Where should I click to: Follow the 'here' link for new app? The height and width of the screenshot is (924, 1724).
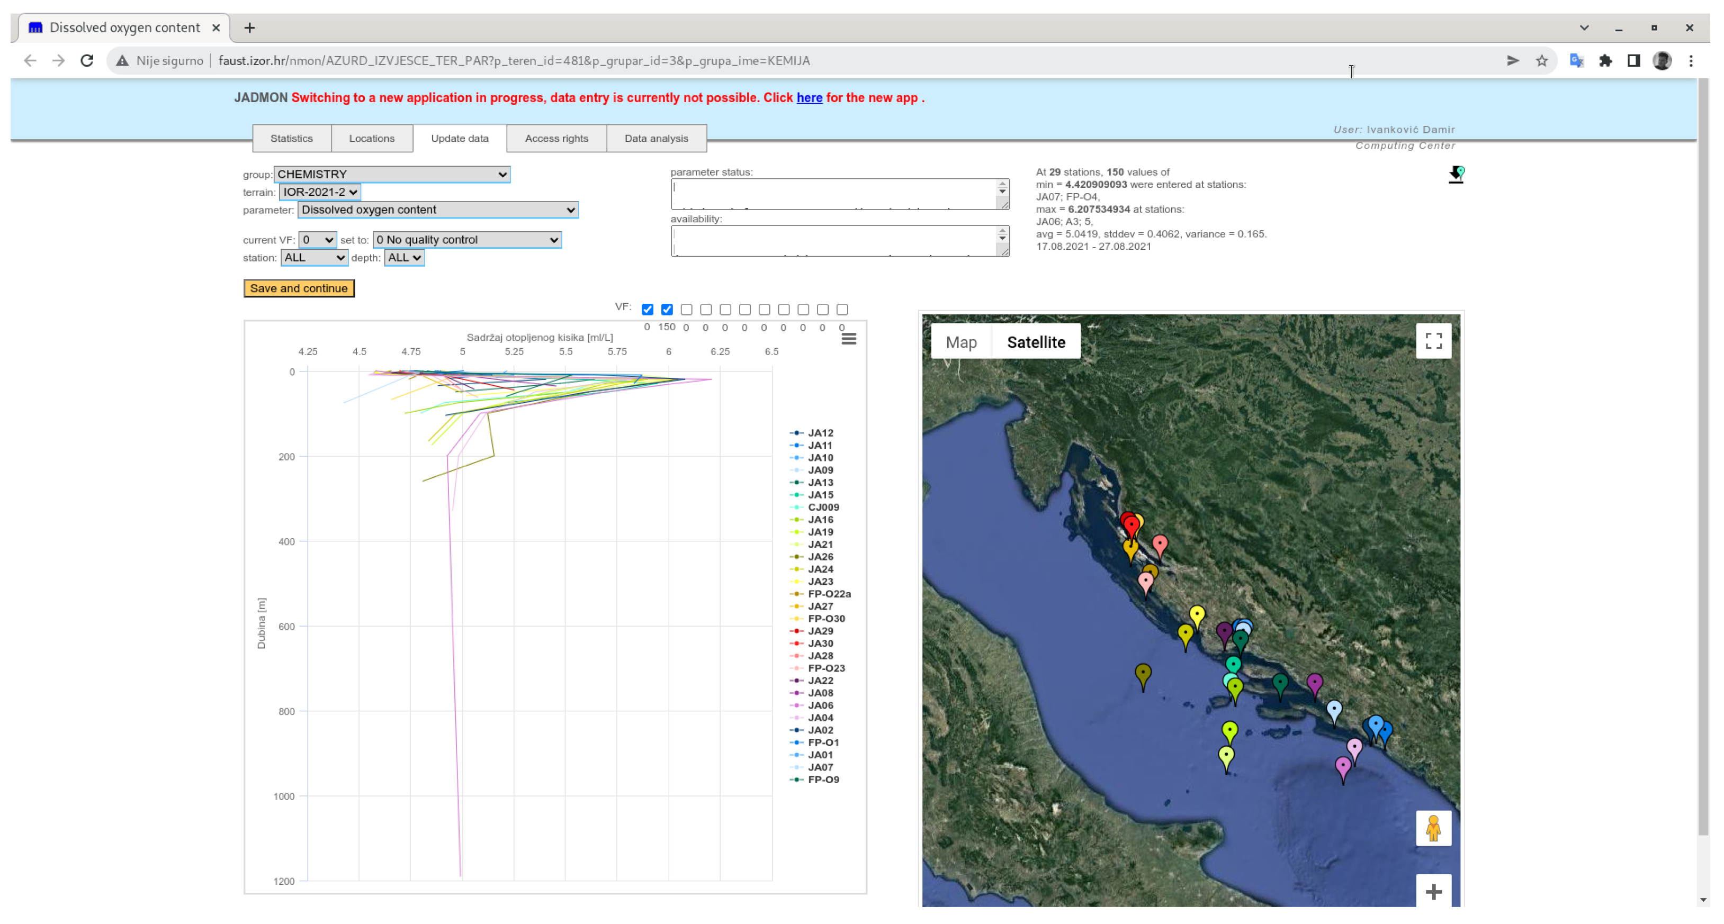(809, 98)
